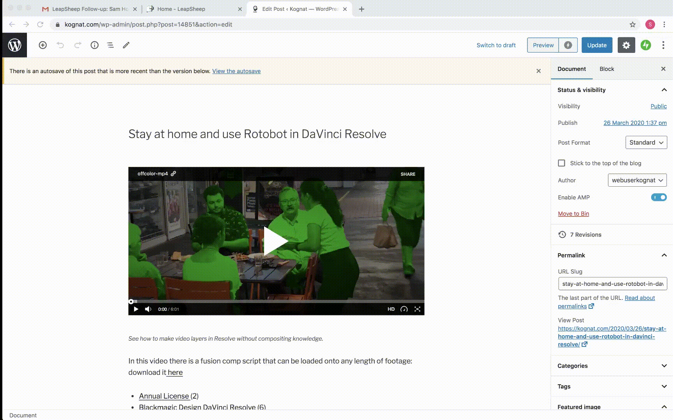Click SHARE on the video player
Screen dimensions: 673x420
point(408,174)
